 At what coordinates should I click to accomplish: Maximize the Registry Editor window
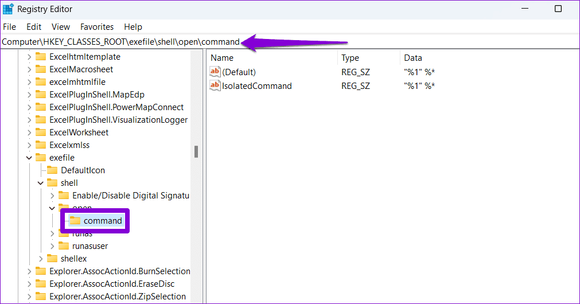click(x=558, y=9)
